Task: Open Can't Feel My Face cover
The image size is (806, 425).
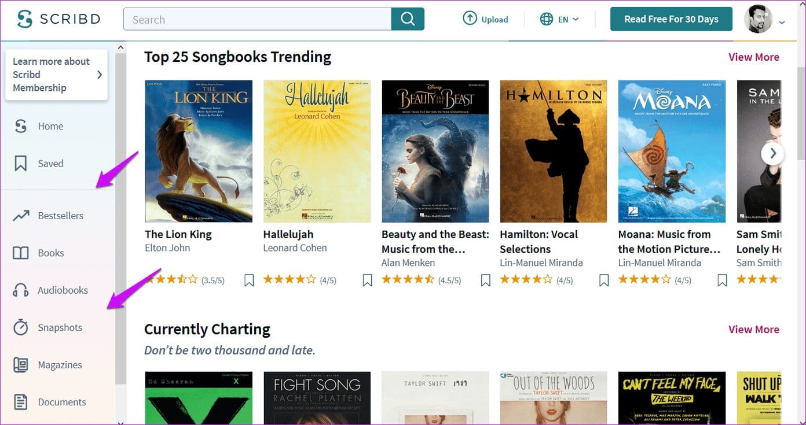Action: tap(672, 398)
